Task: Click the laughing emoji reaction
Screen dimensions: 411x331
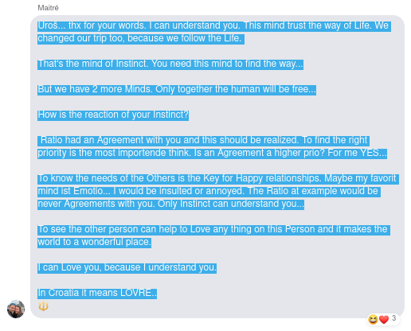Action: pos(373,319)
